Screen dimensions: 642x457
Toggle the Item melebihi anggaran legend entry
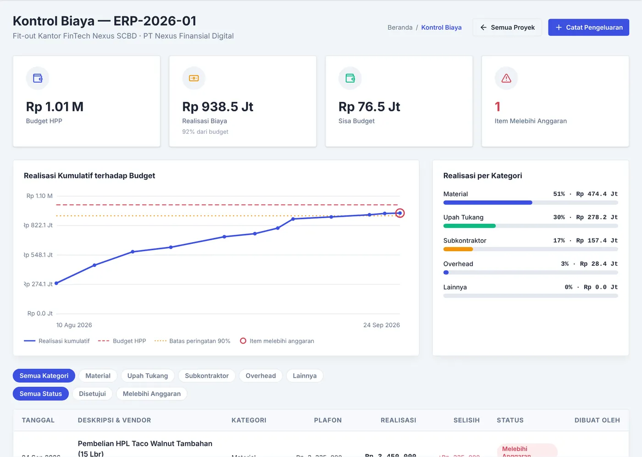coord(277,341)
